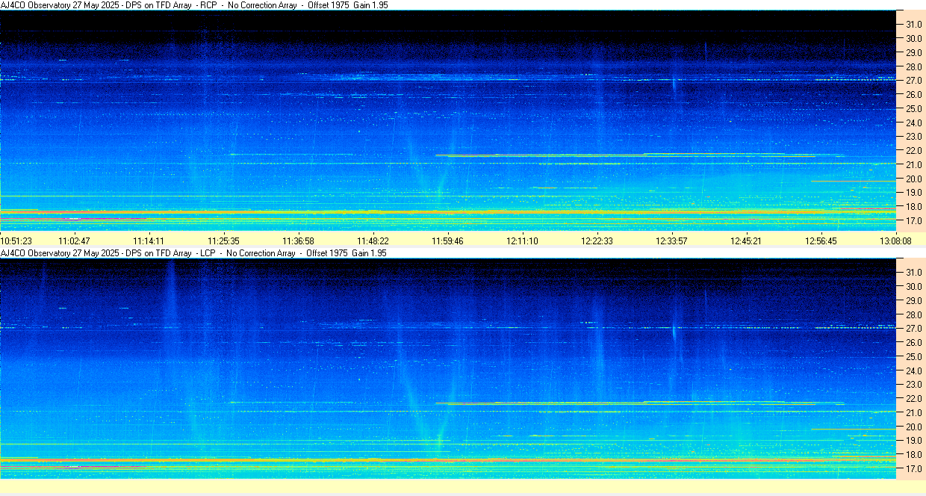Select the 22.0 frequency tick in LCP panel
The width and height of the screenshot is (926, 496).
click(x=913, y=399)
